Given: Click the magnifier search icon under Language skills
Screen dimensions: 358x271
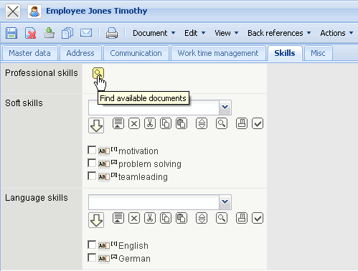Looking at the screenshot, I should pos(222,218).
